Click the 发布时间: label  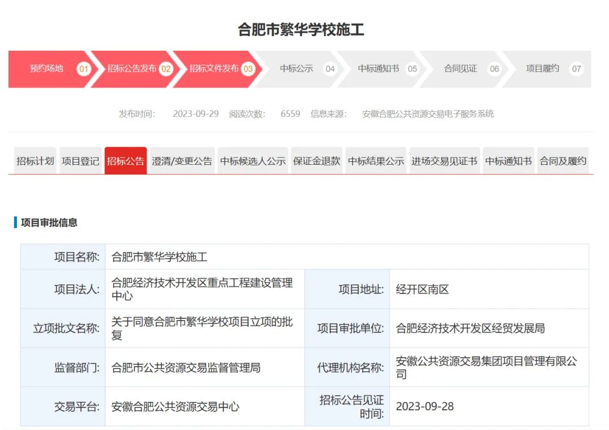136,114
